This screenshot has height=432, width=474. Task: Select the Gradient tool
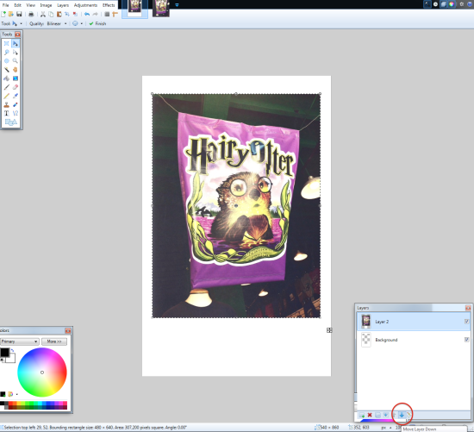click(16, 78)
